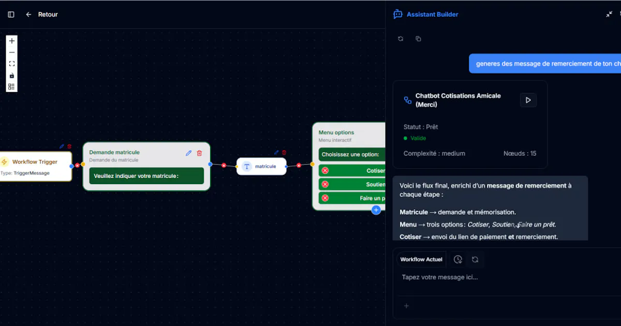Remove the link between matricule and Menu options

click(299, 165)
